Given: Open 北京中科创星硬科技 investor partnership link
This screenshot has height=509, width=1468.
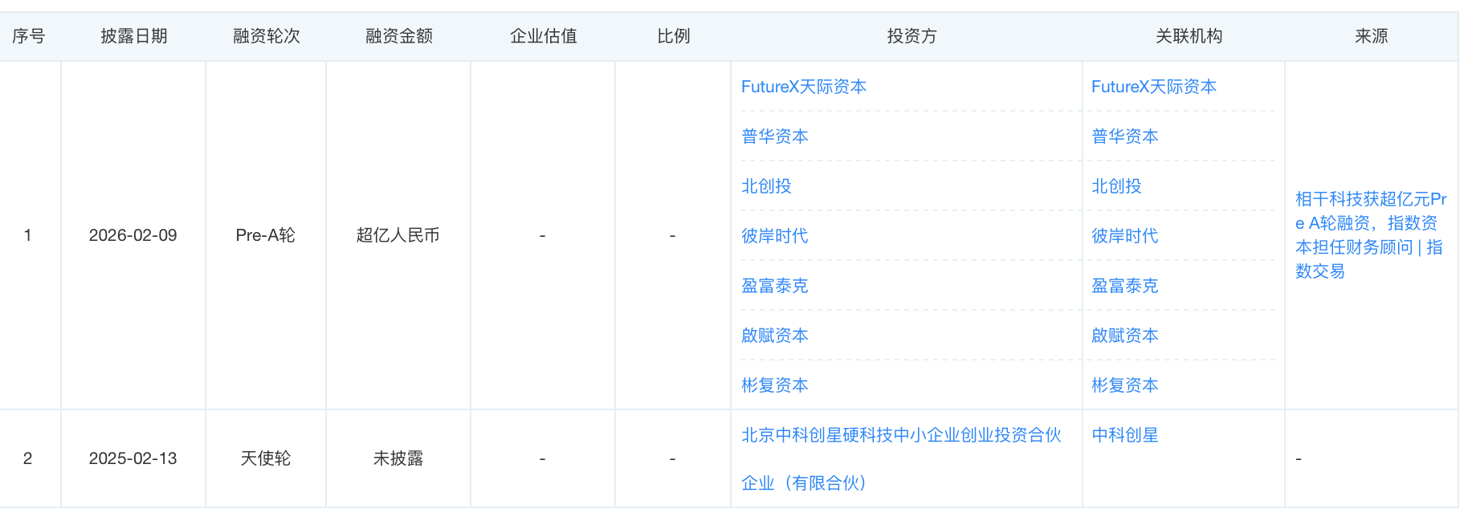Looking at the screenshot, I should pyautogui.click(x=900, y=435).
